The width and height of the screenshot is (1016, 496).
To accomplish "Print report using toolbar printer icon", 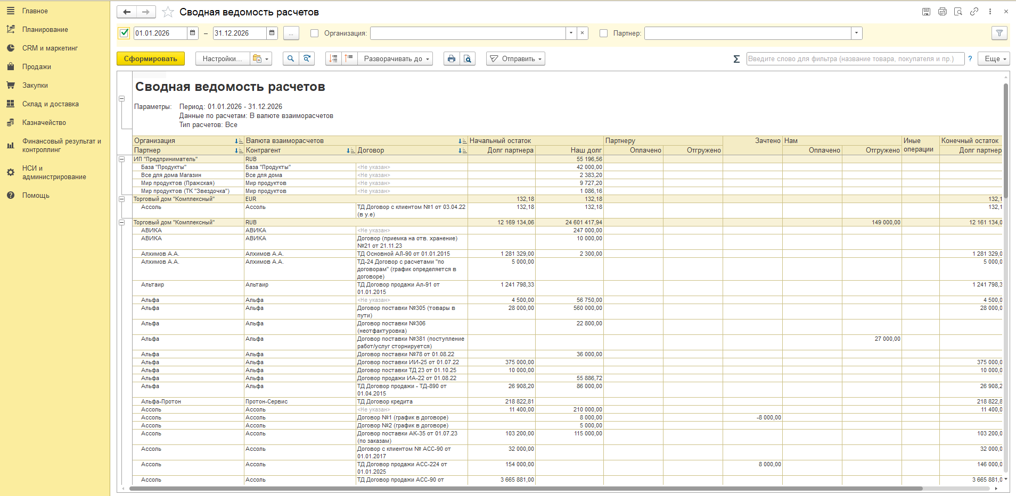I will (x=452, y=58).
